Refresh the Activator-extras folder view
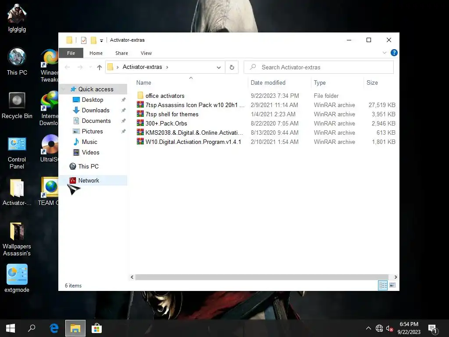Viewport: 449px width, 337px height. (x=232, y=67)
